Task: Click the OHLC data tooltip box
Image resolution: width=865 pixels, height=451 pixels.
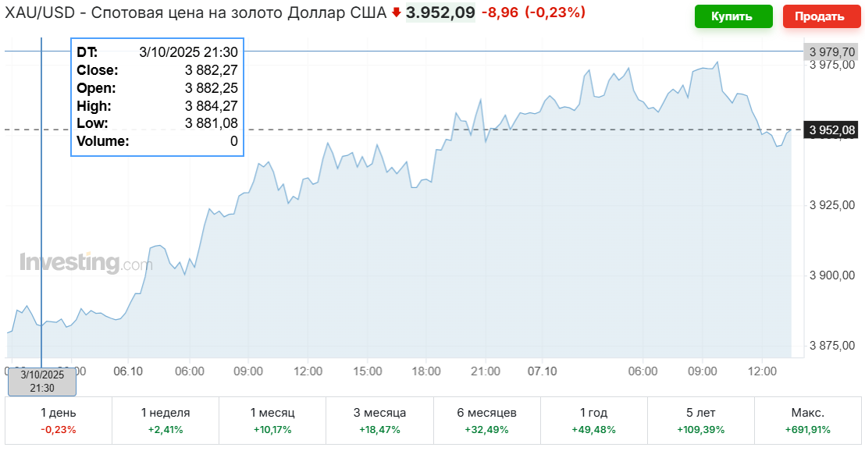Action: [157, 97]
